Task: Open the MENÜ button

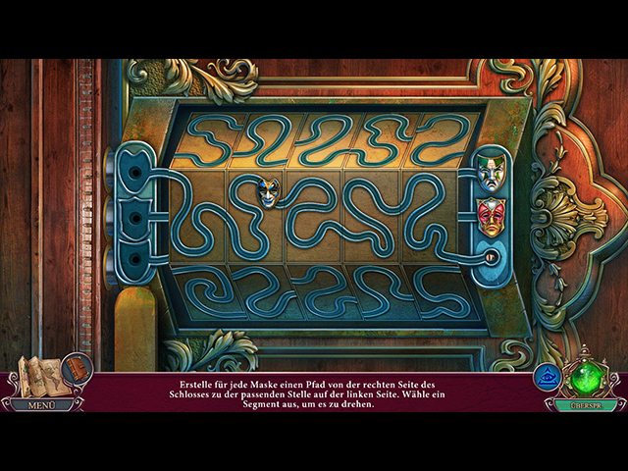Action: (x=42, y=405)
